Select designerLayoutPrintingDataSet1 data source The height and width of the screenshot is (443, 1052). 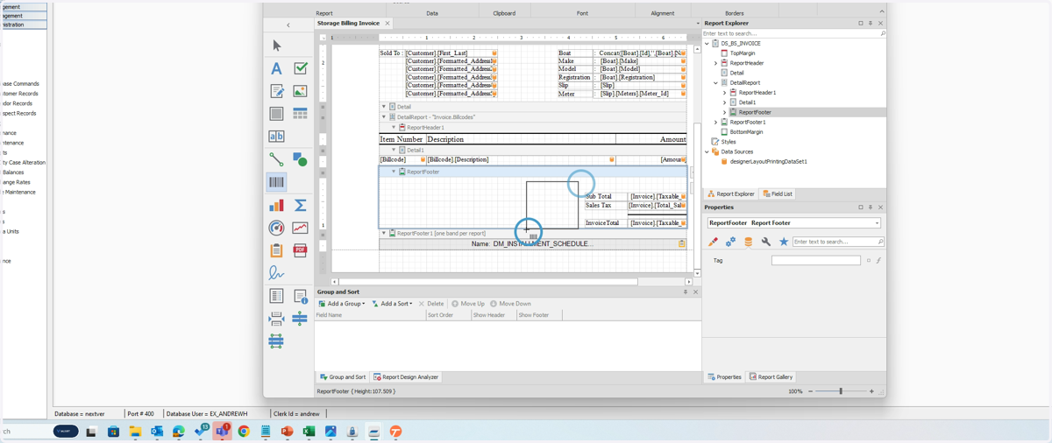tap(769, 162)
